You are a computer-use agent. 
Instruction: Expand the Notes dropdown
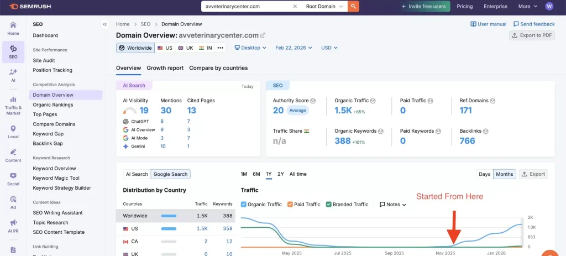click(393, 205)
